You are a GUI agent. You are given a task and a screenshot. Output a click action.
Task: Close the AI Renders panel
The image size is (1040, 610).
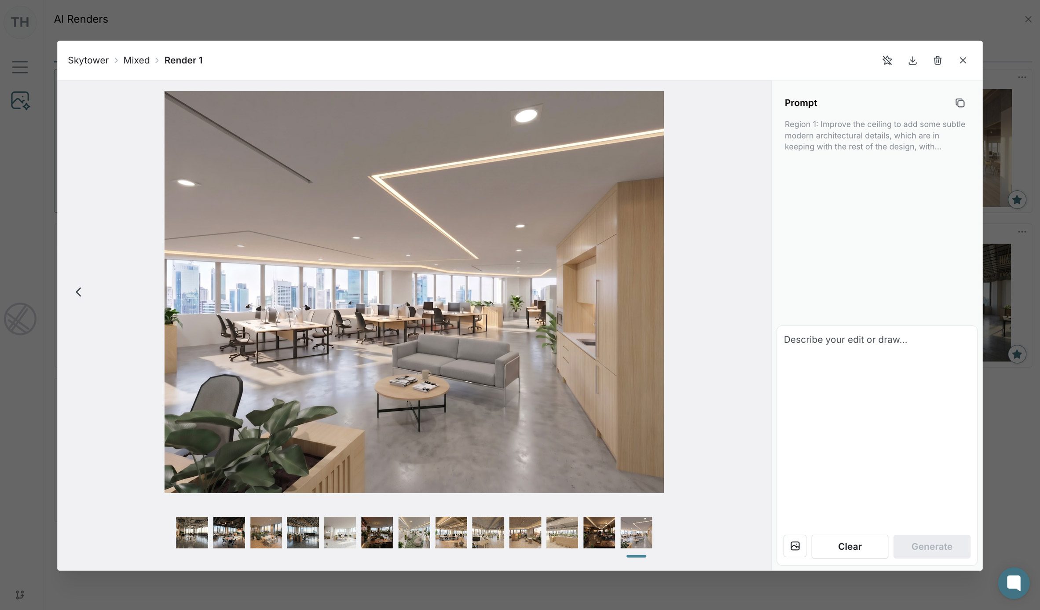coord(1028,19)
